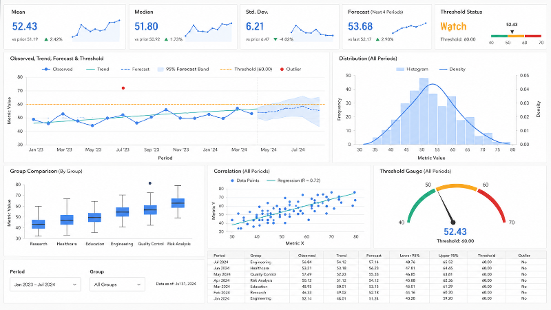Toggle the 95% Forecast Band legend
This screenshot has height=310, width=551.
coord(183,70)
